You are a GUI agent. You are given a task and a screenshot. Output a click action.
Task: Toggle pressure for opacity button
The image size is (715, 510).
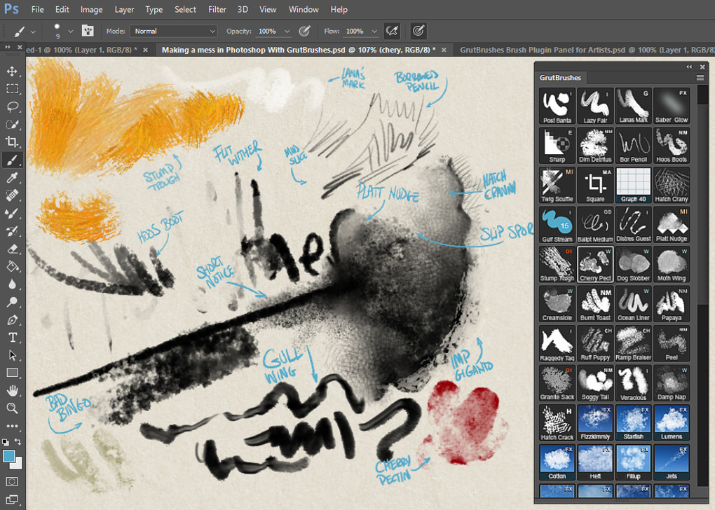click(305, 31)
